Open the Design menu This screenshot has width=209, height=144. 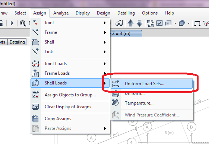pos(104,13)
